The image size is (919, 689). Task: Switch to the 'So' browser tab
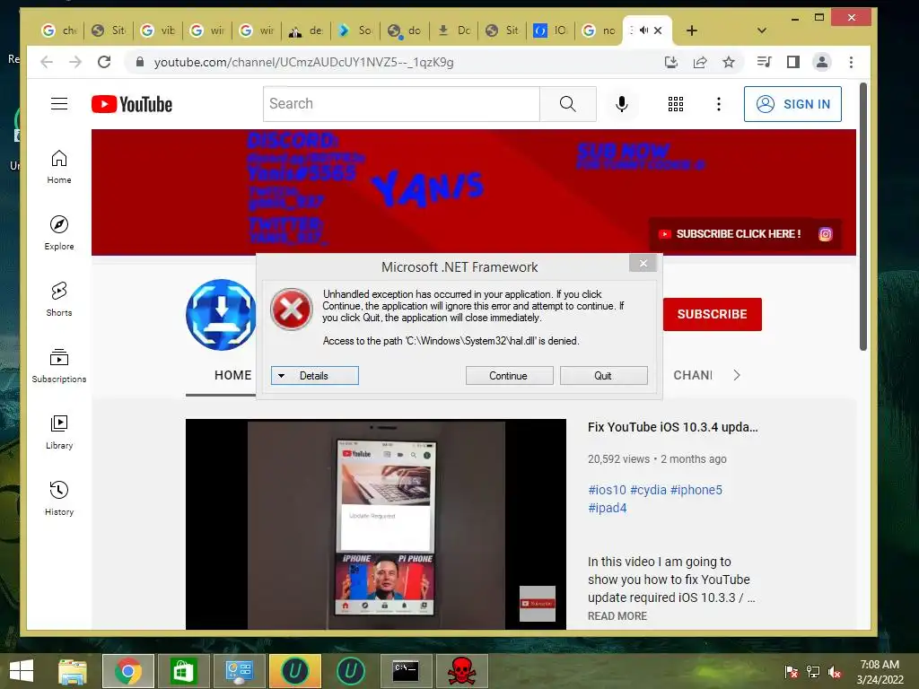pos(355,31)
